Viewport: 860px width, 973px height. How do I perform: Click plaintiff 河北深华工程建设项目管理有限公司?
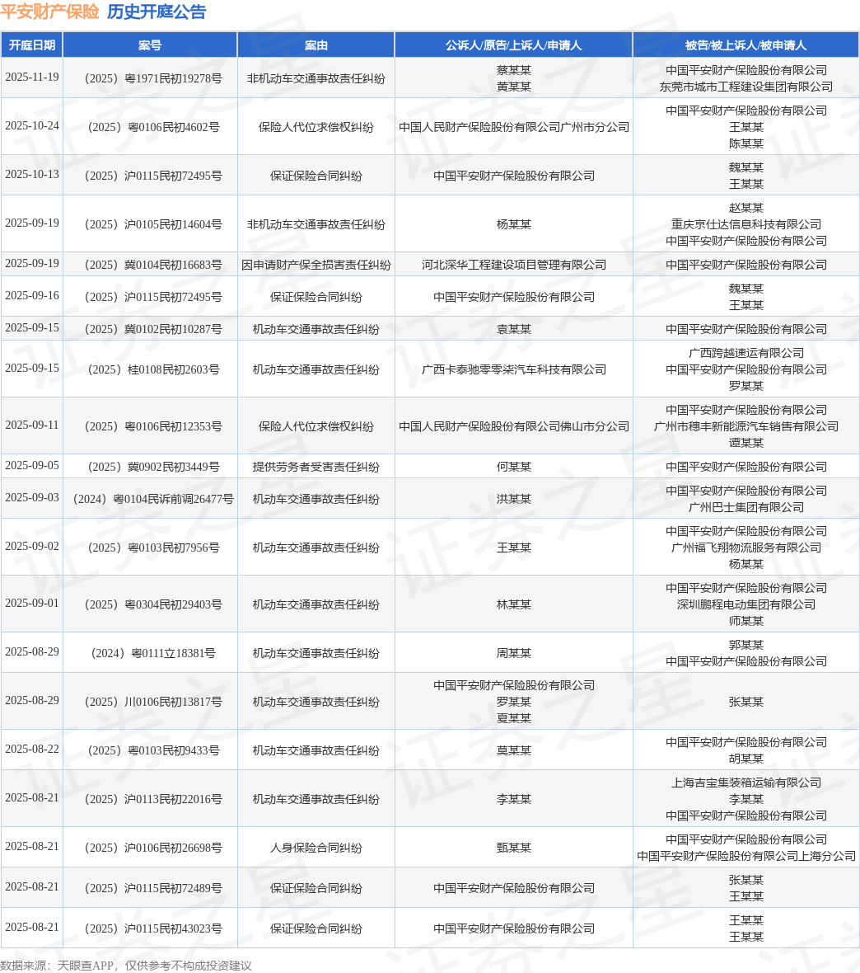click(x=514, y=265)
